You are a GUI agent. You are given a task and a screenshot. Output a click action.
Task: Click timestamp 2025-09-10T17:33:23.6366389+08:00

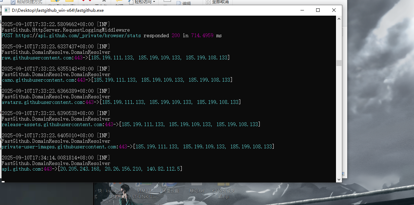click(x=48, y=91)
